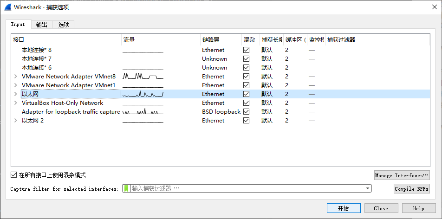The width and height of the screenshot is (442, 219).
Task: Click the 混杂 column header
Action: [x=251, y=40]
